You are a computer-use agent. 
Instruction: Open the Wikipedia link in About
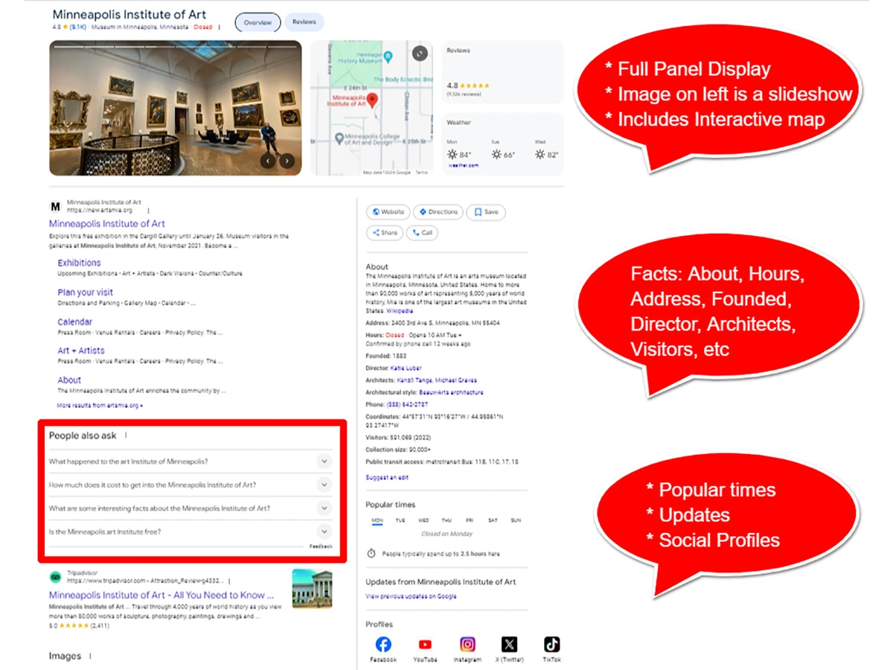click(x=399, y=311)
